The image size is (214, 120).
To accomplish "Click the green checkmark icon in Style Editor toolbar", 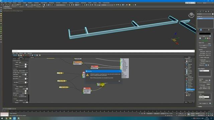I will [x=26, y=55].
